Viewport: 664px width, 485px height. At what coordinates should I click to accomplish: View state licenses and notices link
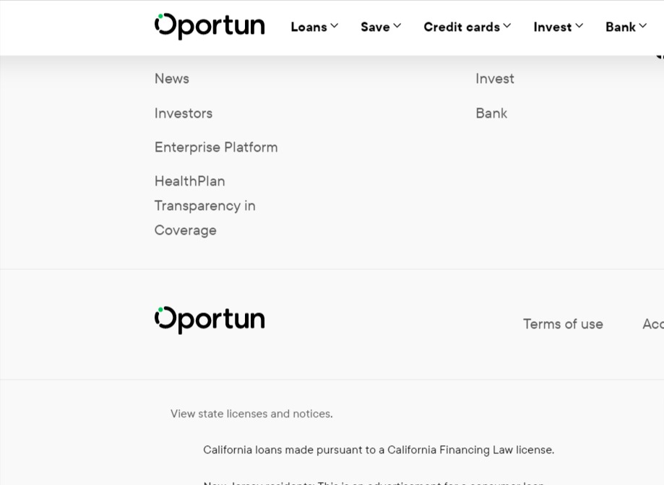251,414
